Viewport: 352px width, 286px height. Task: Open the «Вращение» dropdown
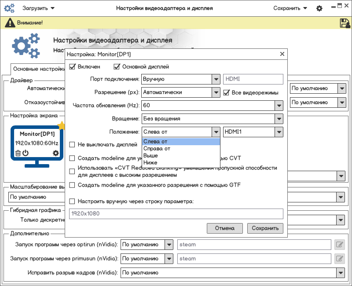278,119
